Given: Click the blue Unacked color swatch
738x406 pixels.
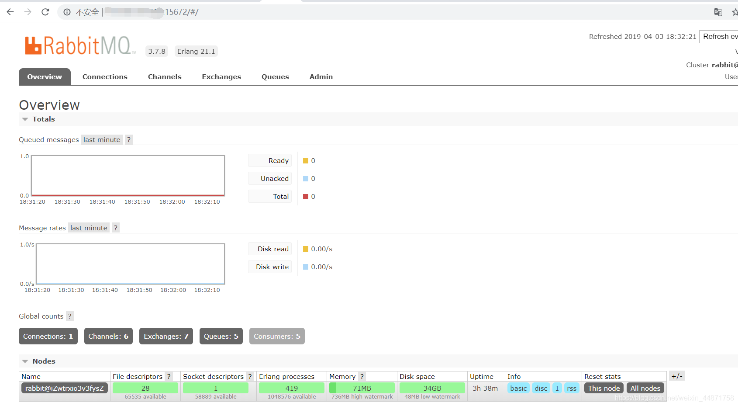Looking at the screenshot, I should click(x=306, y=179).
